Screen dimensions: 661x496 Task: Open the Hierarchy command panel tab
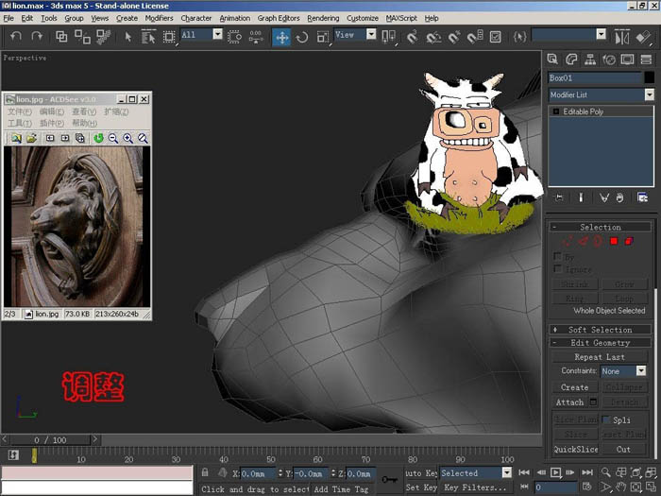(590, 60)
